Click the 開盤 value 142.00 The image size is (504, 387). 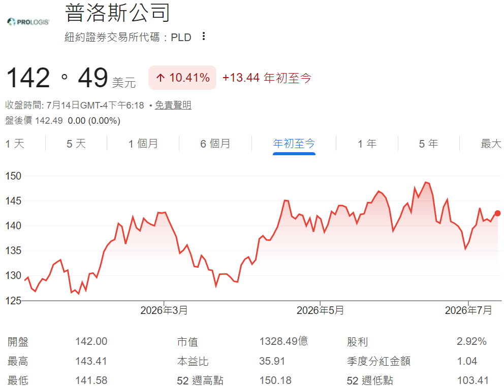click(x=91, y=341)
